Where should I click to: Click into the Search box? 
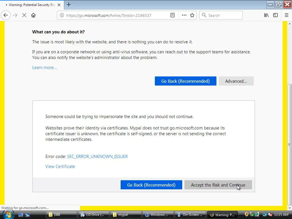[x=221, y=15]
